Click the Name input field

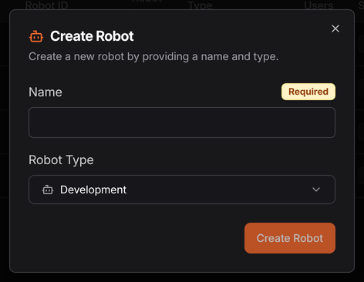[x=182, y=123]
